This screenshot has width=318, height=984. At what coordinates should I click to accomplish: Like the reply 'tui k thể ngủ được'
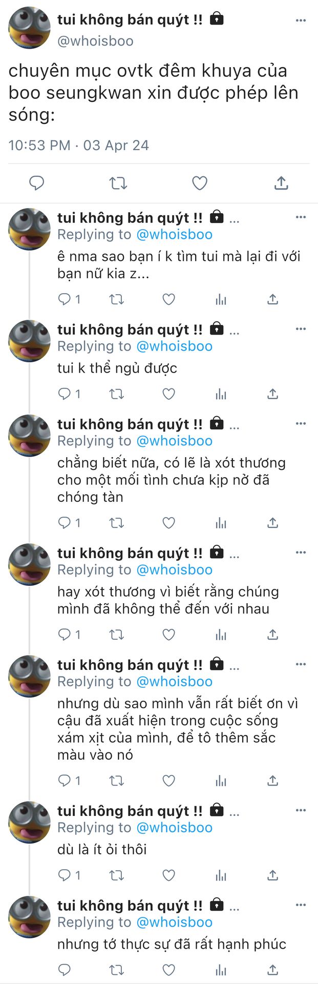169,394
